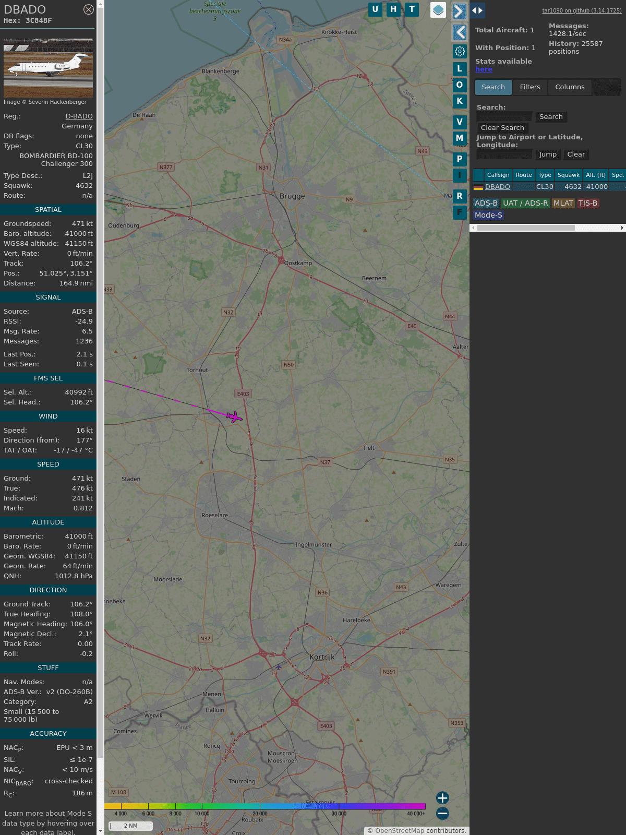Sort the table by Route column
The height and width of the screenshot is (835, 626).
click(x=524, y=175)
